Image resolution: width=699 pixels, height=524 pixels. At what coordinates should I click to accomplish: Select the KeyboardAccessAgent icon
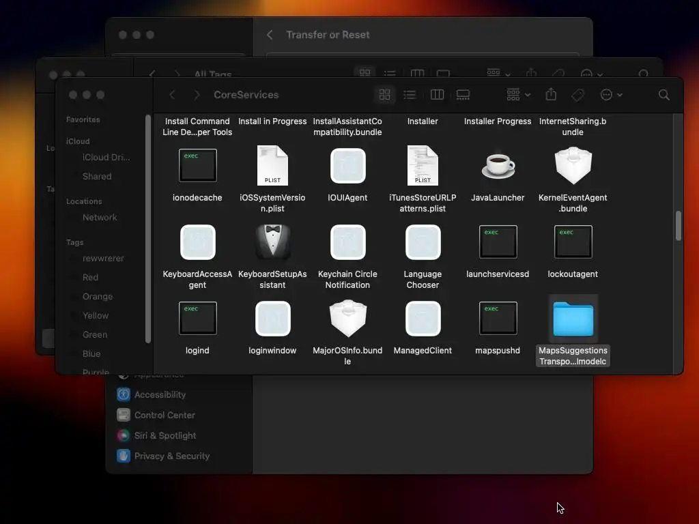[197, 242]
